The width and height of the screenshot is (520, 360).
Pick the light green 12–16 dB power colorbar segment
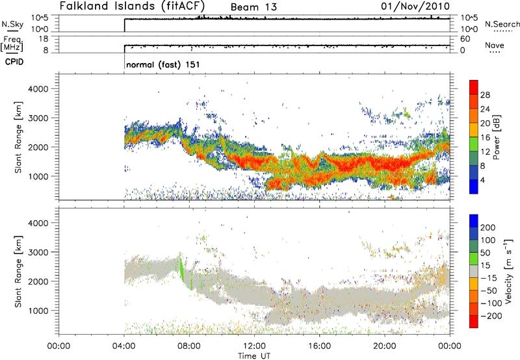(x=474, y=144)
